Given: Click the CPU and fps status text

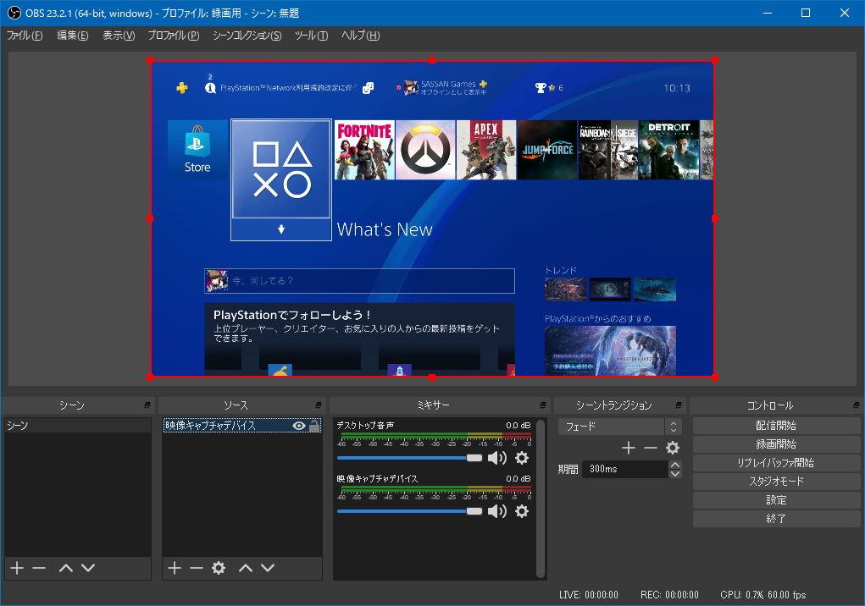Looking at the screenshot, I should click(x=763, y=595).
